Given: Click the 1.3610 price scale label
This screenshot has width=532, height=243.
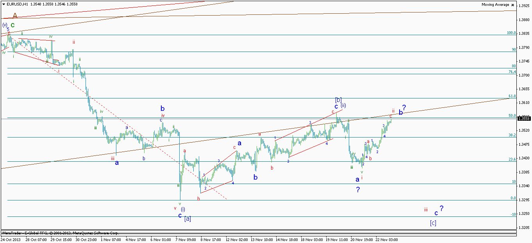Looking at the screenshot, I should tap(524, 103).
